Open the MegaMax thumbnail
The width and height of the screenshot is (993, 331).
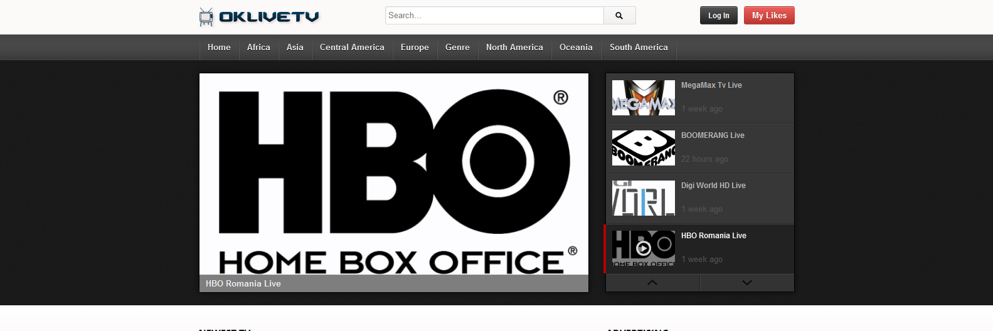(x=644, y=98)
